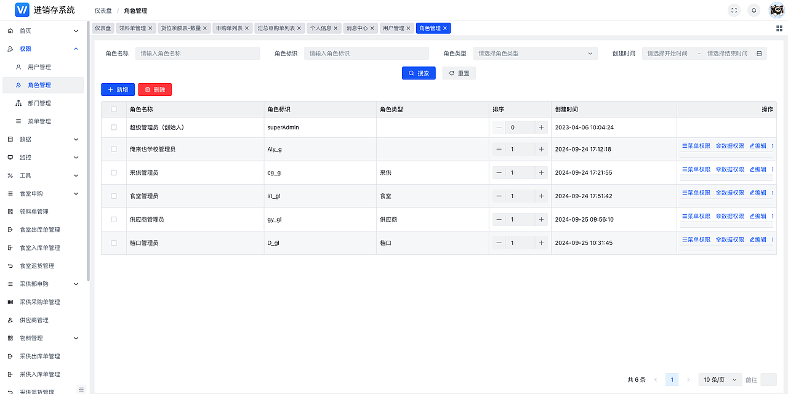The width and height of the screenshot is (788, 394).
Task: Increase sort order for 供应商管理员 row
Action: (x=541, y=219)
